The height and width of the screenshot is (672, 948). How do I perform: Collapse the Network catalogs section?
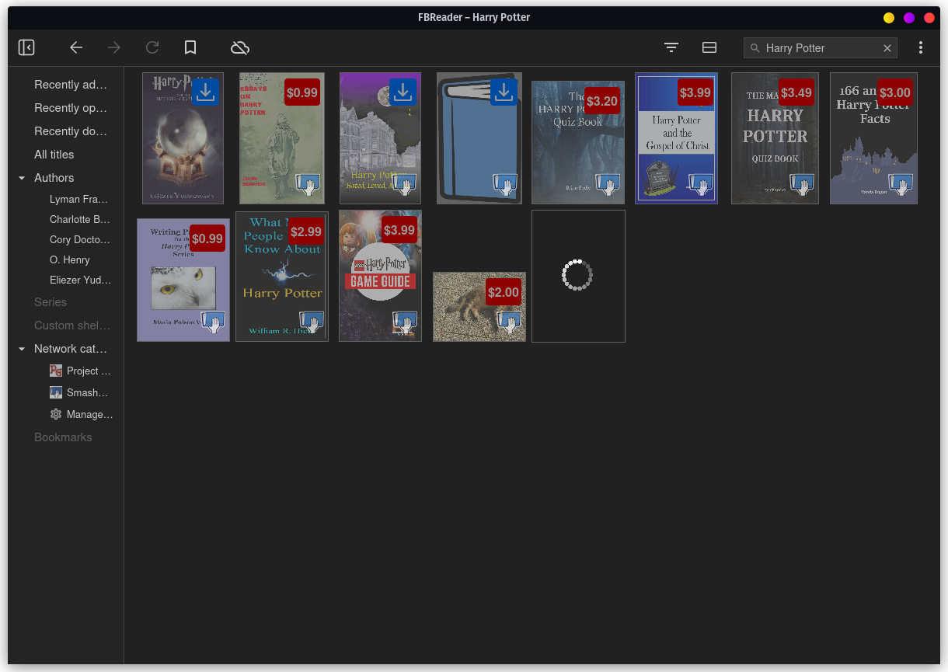(21, 349)
